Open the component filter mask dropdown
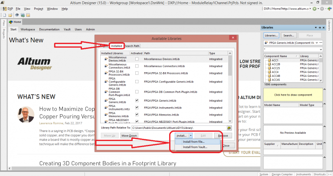333x176 pixels. click(321, 49)
